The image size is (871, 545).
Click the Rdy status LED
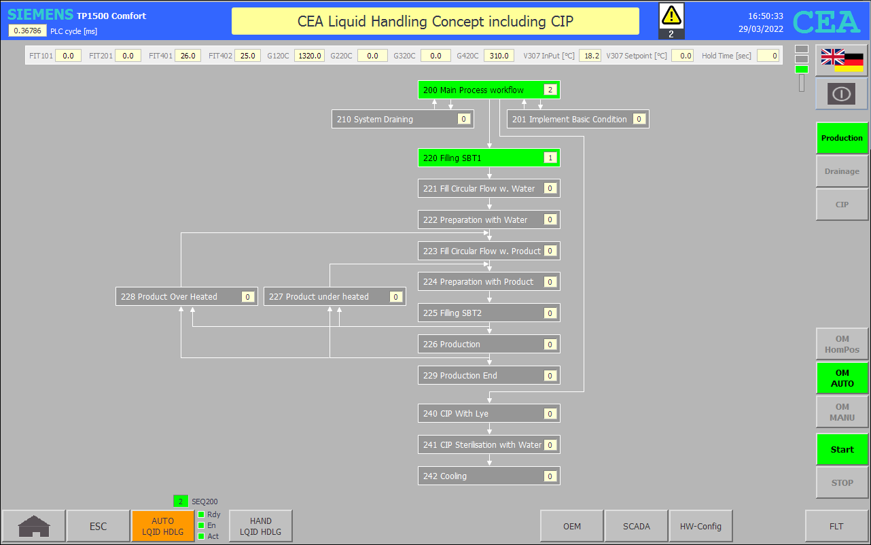tap(201, 514)
